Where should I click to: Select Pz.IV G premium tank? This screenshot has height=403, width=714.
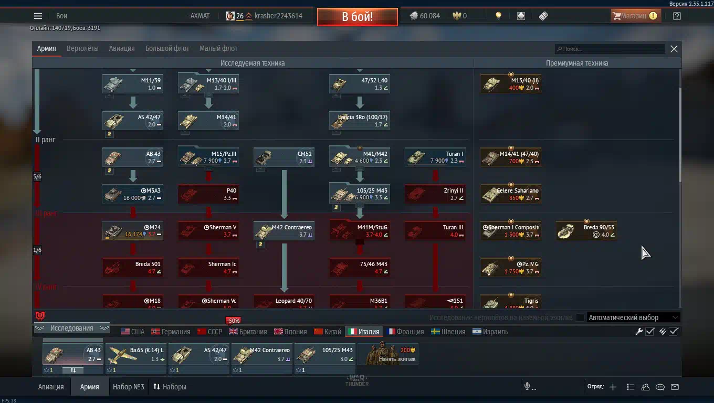511,268
